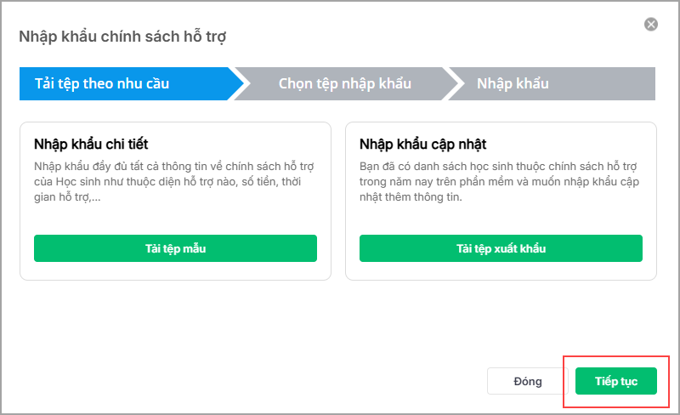Click the "Nhập khẩu cập nhật" card heading
Image resolution: width=680 pixels, height=415 pixels.
click(422, 144)
